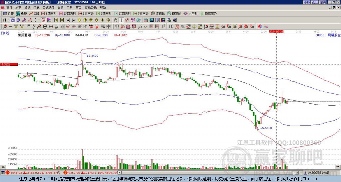Open the 江恩 menu

[37, 8]
